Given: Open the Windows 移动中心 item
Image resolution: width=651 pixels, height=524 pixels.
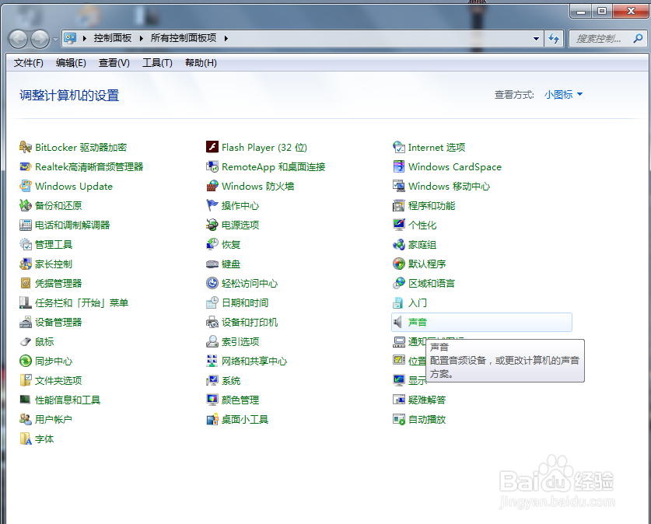Looking at the screenshot, I should click(450, 187).
